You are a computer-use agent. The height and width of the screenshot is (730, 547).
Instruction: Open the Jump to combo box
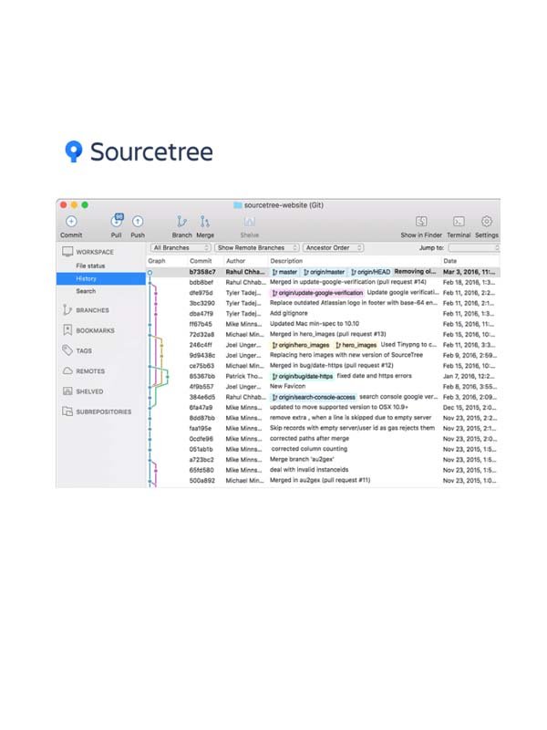click(x=473, y=247)
